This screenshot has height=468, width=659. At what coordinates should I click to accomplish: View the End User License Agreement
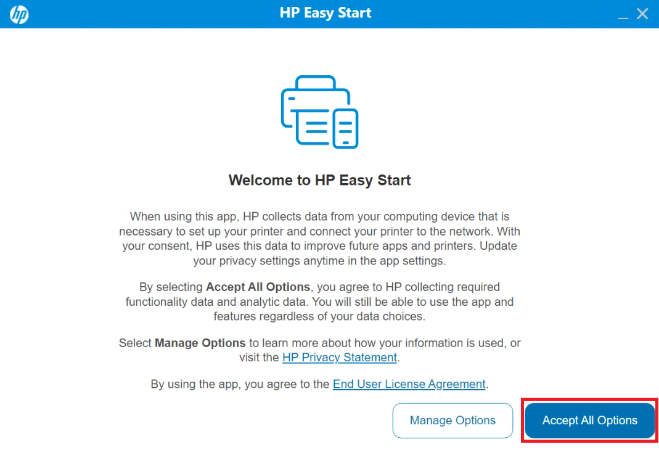[x=409, y=384]
